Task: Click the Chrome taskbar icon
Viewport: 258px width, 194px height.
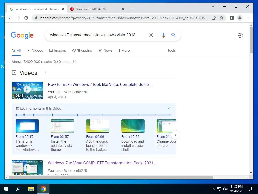Action: (x=43, y=189)
